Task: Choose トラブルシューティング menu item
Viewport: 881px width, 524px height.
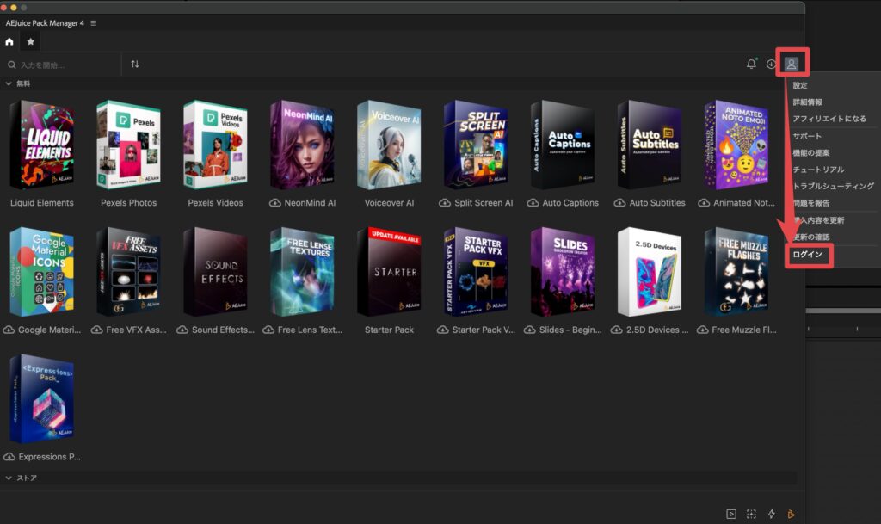Action: (x=833, y=186)
